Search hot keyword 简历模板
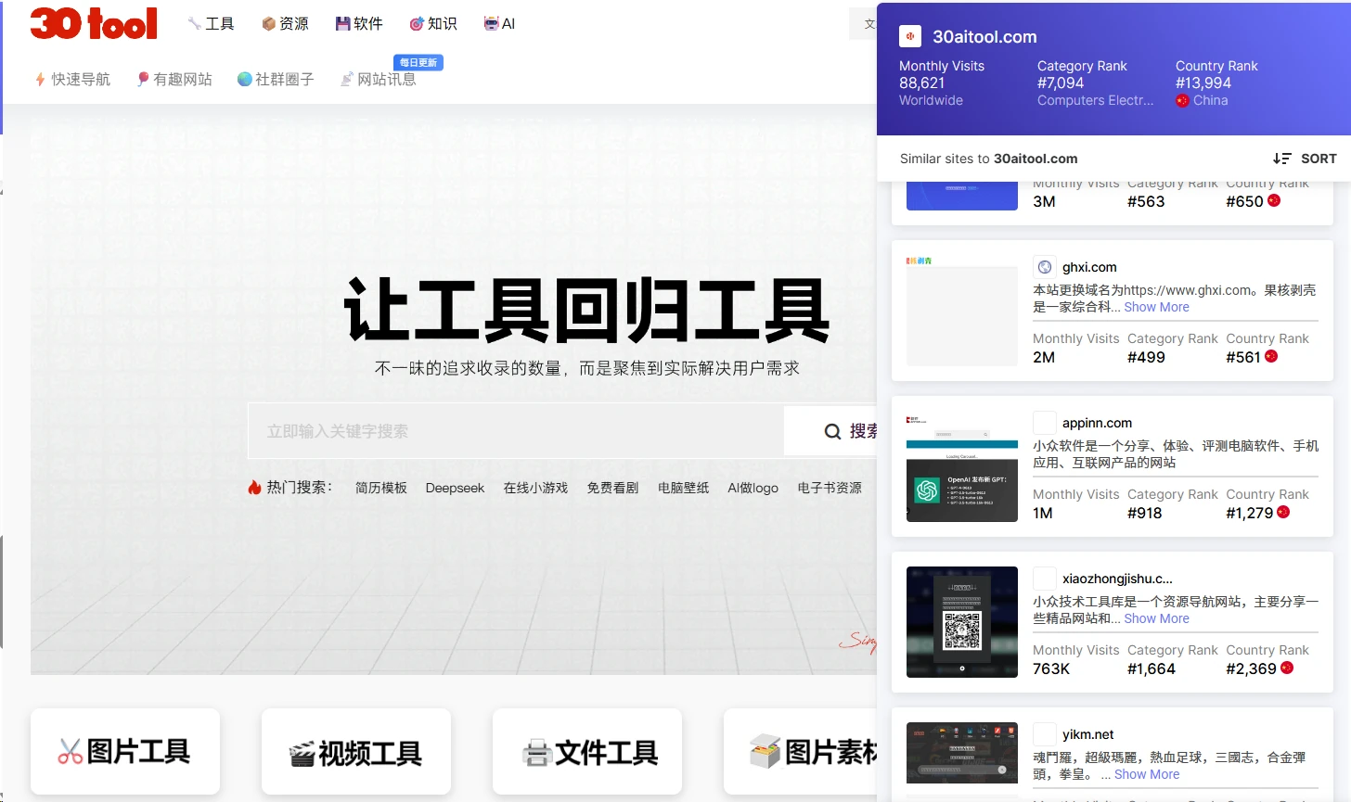The height and width of the screenshot is (802, 1351). [x=381, y=488]
